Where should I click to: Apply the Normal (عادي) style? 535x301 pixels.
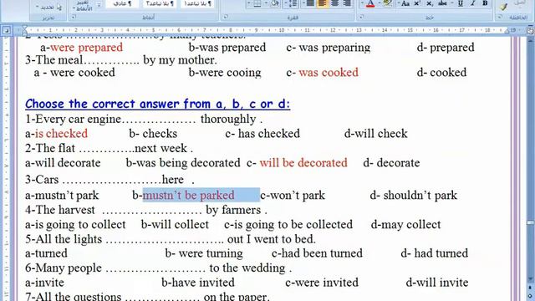122,3
